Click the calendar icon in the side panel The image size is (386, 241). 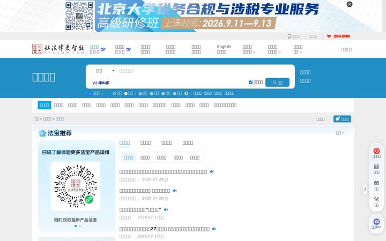coord(376,183)
